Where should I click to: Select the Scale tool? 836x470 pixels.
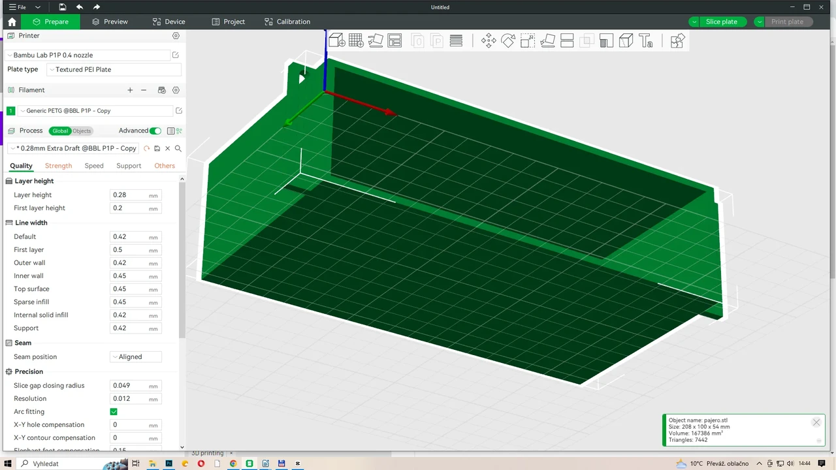(x=528, y=41)
